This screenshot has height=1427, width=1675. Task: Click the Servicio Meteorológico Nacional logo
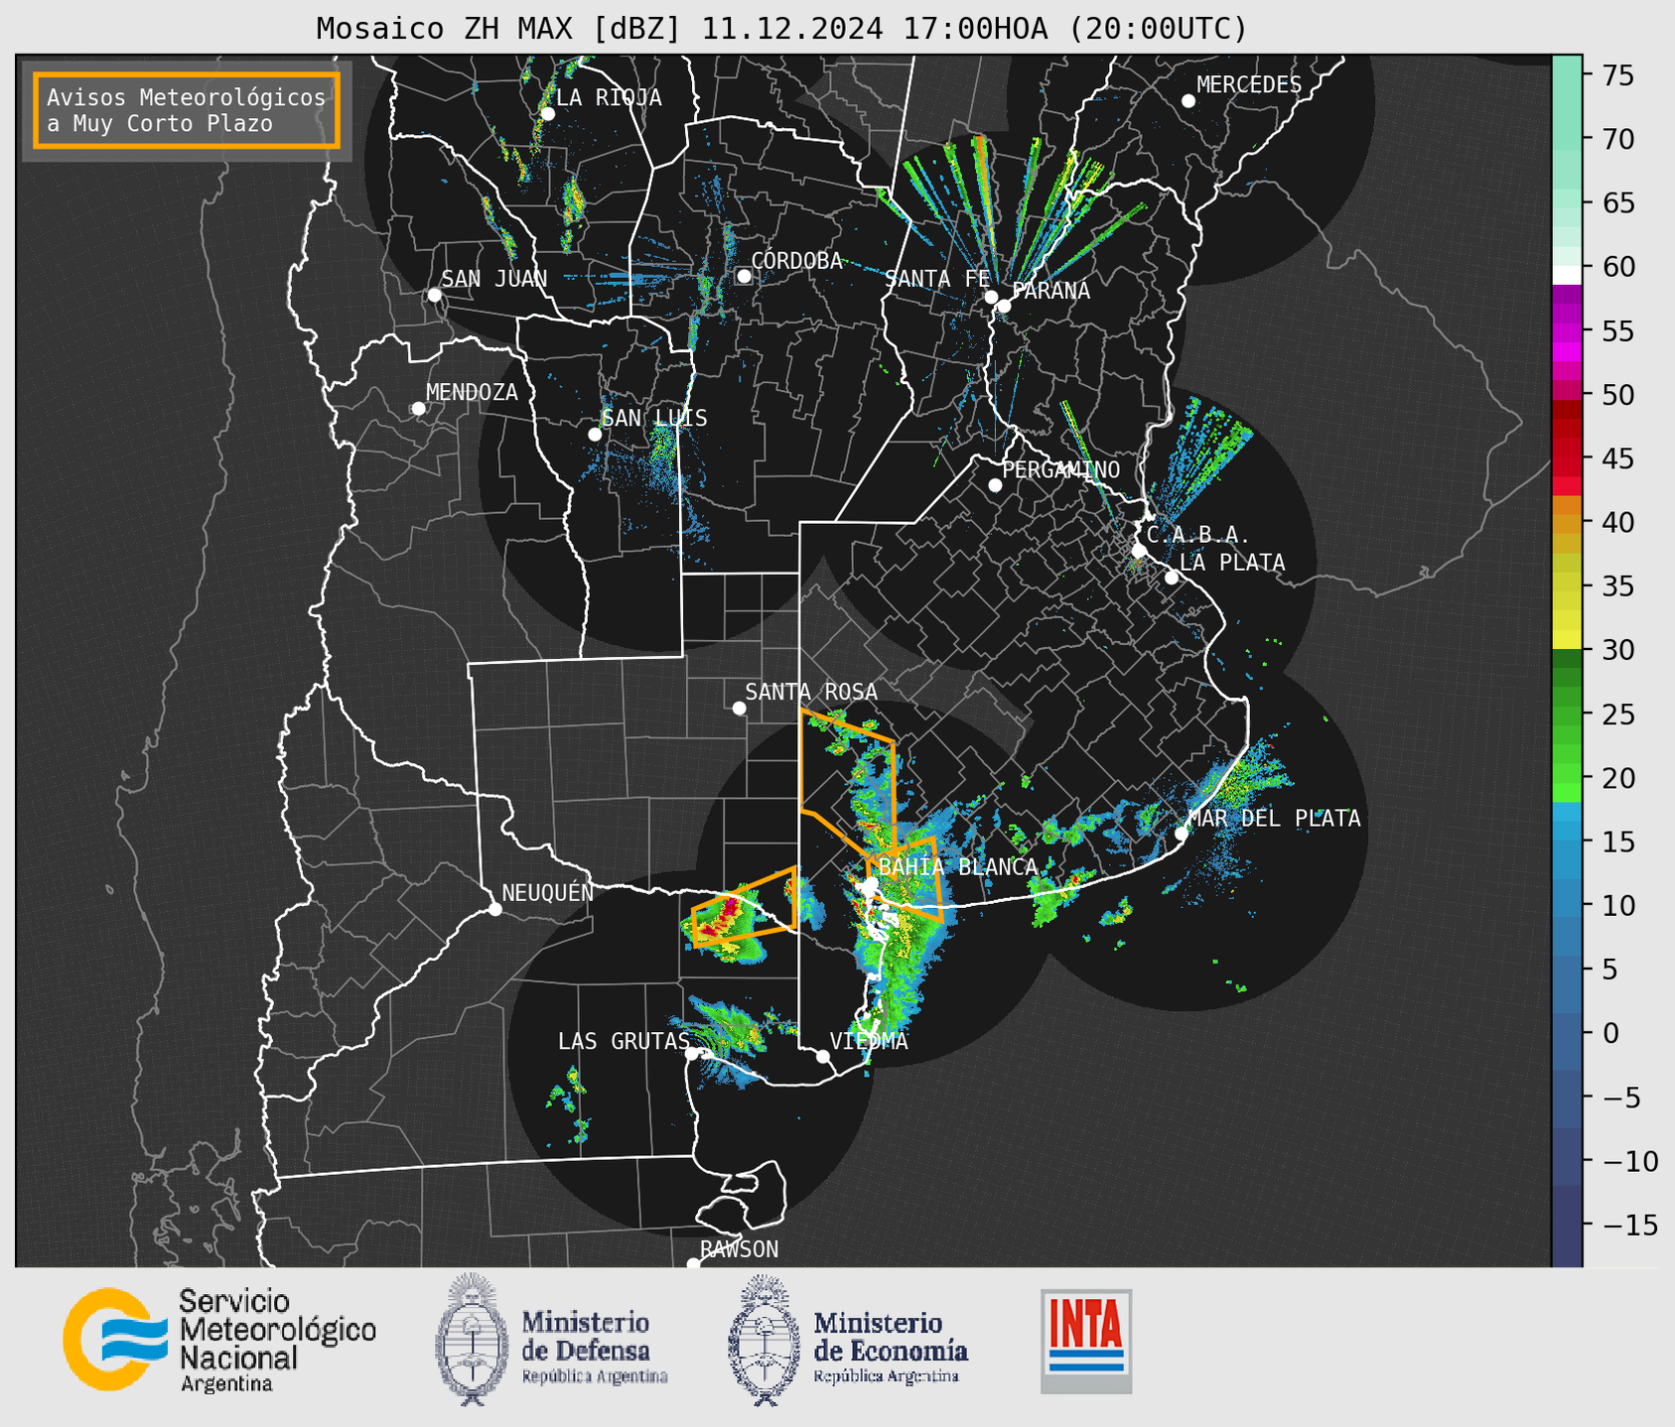(114, 1340)
